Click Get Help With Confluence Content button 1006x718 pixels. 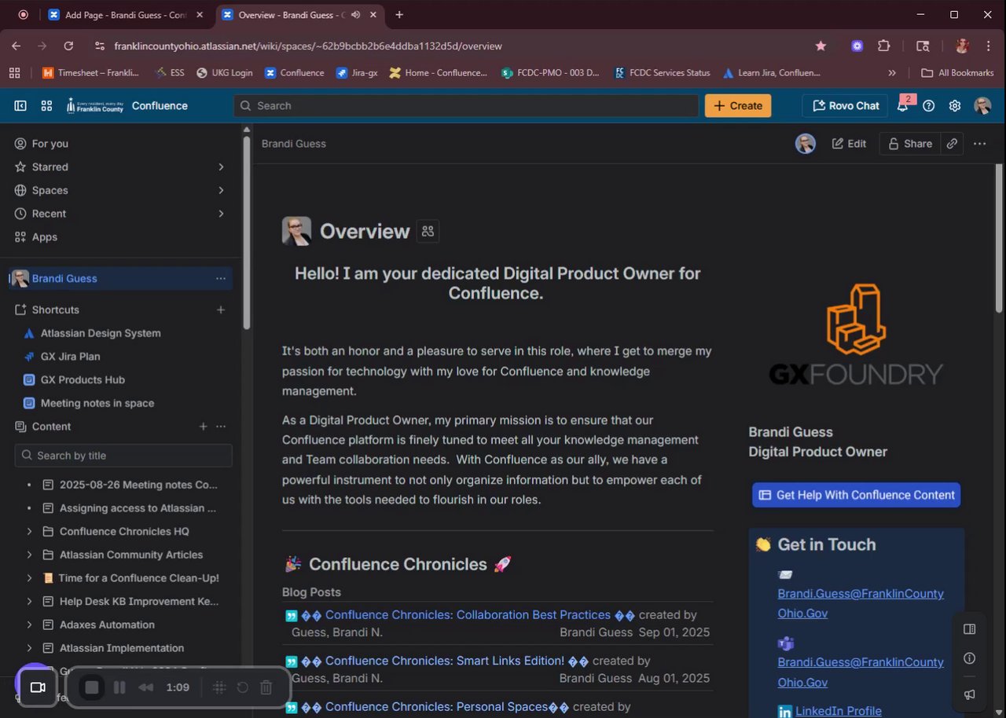click(x=856, y=495)
